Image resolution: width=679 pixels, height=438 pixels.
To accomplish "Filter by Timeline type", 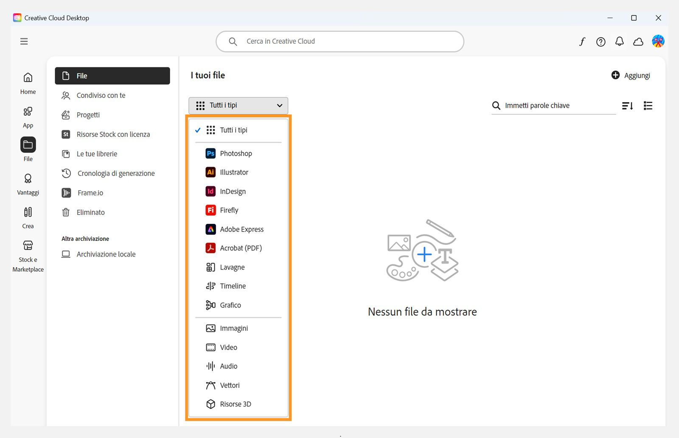I will click(x=238, y=286).
